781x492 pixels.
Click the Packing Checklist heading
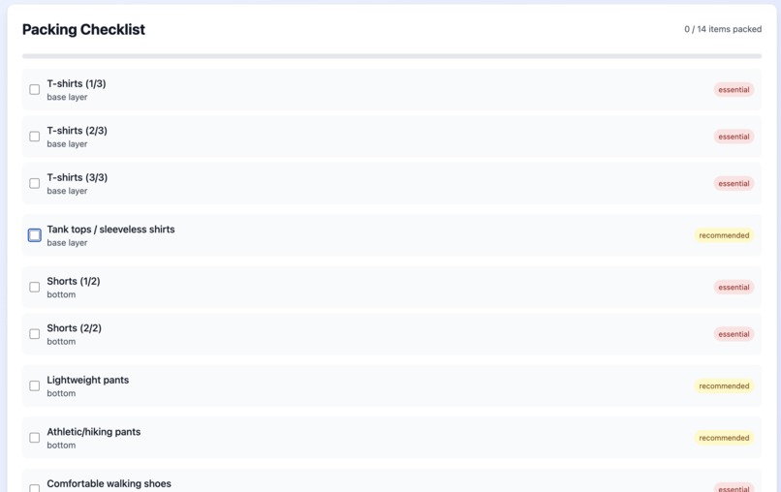click(83, 29)
